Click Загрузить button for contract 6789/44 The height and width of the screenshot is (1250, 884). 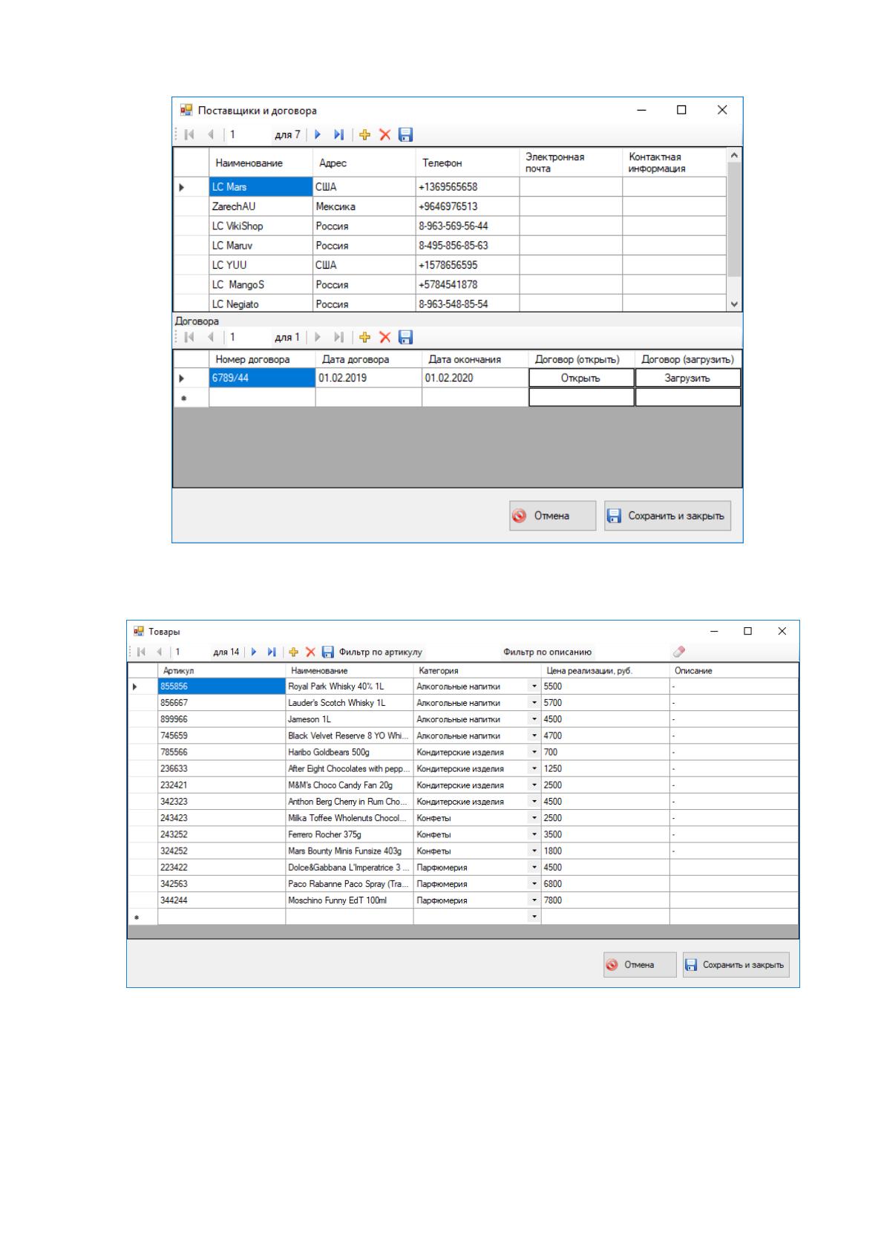point(687,379)
